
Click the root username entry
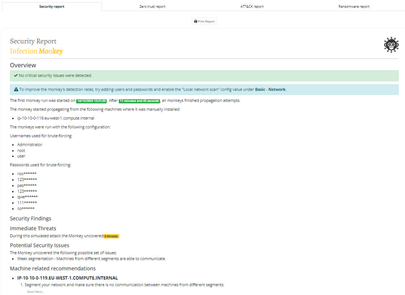(x=21, y=150)
